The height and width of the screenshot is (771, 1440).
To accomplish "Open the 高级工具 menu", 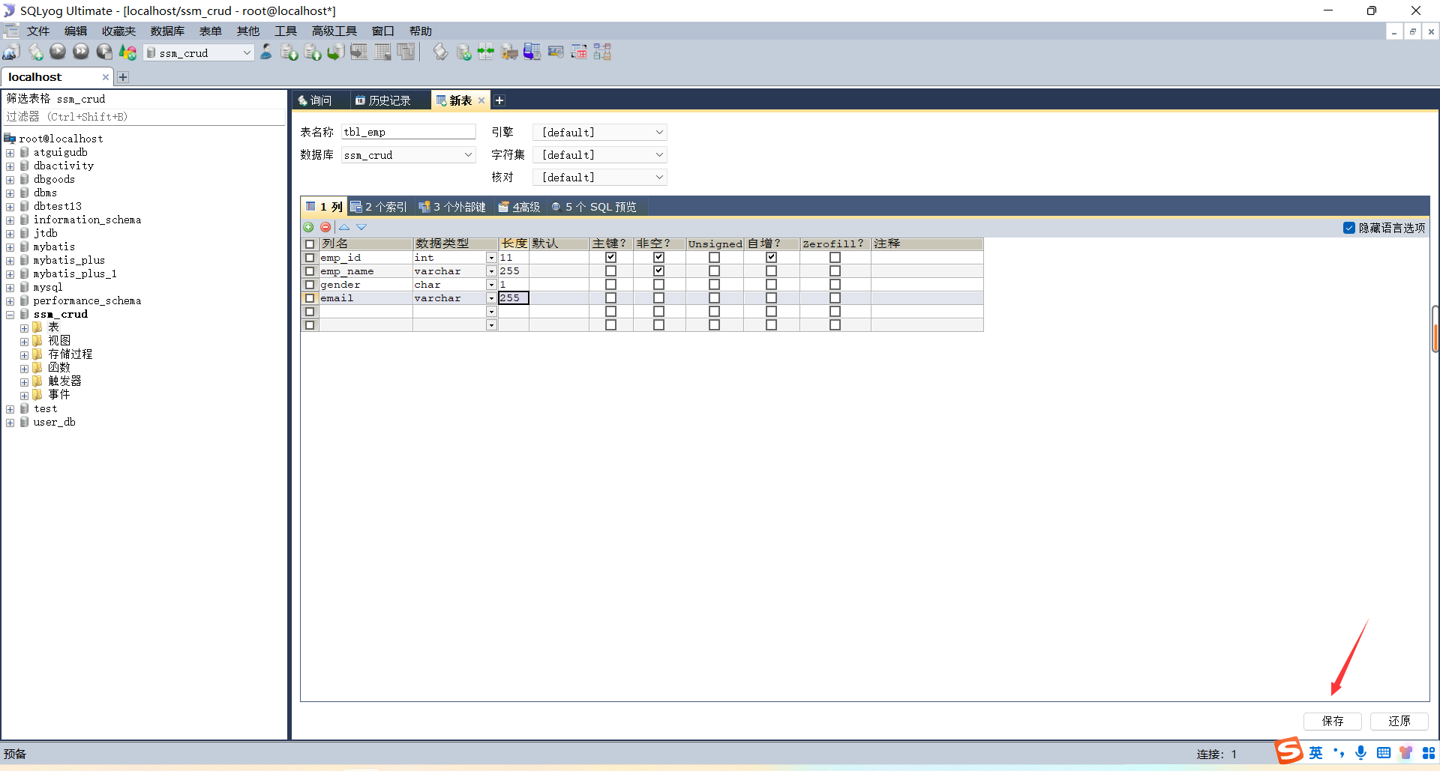I will coord(334,31).
